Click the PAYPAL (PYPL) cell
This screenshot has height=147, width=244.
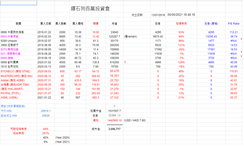pos(10,93)
